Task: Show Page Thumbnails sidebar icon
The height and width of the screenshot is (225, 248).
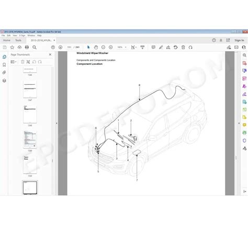Action: 4,57
